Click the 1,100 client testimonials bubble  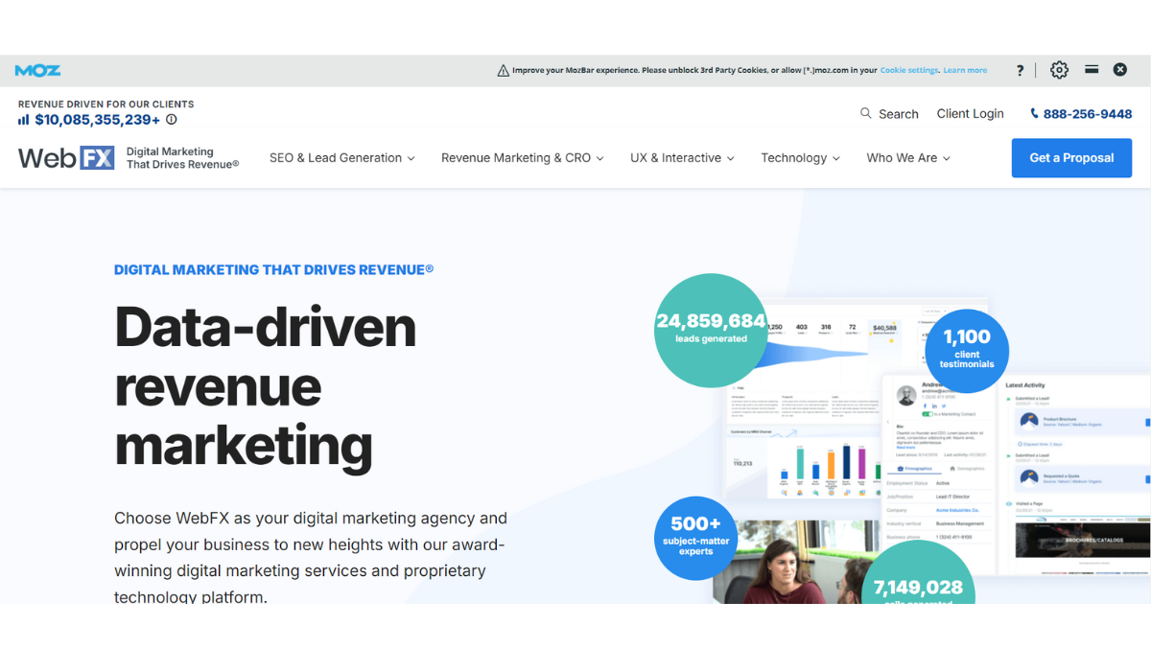[967, 350]
